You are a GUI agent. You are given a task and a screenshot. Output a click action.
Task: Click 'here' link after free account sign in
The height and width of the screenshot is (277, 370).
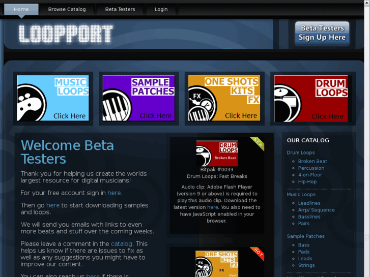(x=115, y=193)
